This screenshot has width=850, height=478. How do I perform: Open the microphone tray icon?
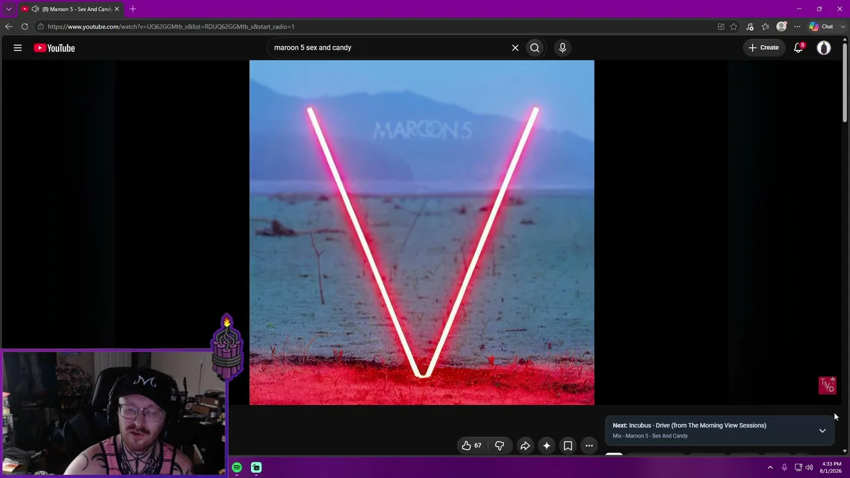tap(784, 468)
